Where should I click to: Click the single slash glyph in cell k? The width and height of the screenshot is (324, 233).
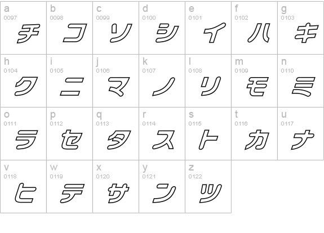pos(163,87)
